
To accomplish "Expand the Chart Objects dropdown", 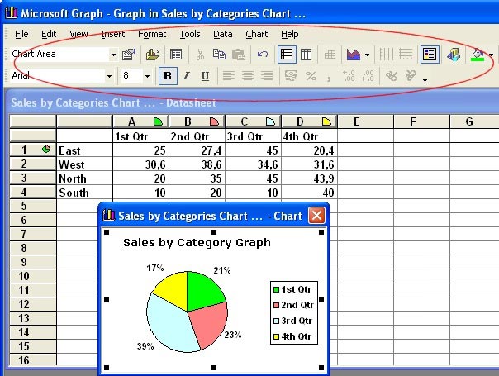I will click(113, 55).
